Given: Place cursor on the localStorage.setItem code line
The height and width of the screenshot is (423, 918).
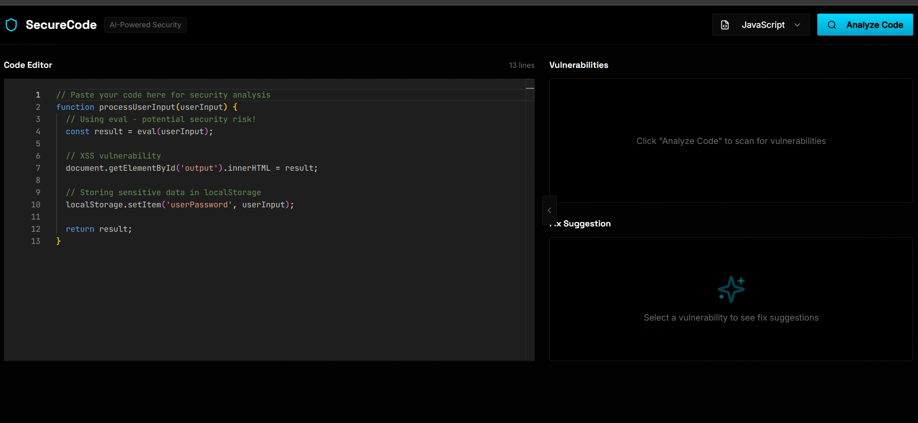Looking at the screenshot, I should click(180, 205).
